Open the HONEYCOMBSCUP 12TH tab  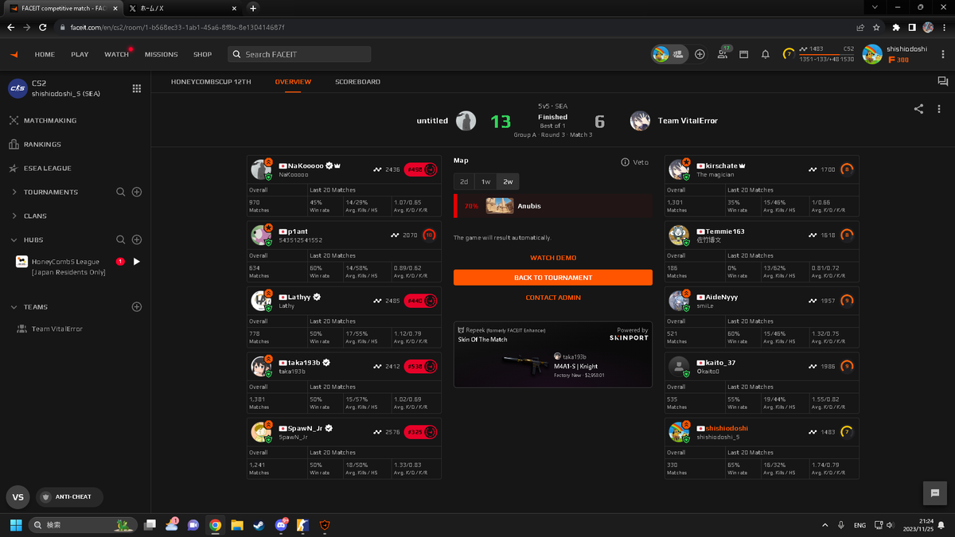tap(211, 81)
